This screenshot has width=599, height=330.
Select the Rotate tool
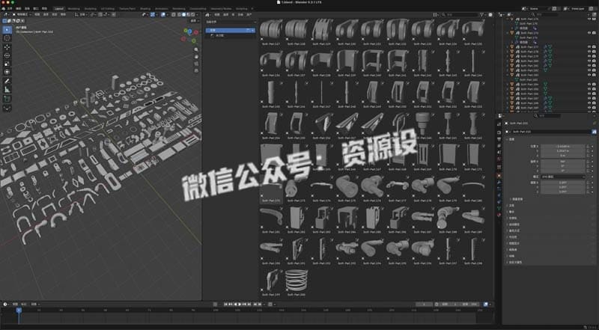[7, 55]
